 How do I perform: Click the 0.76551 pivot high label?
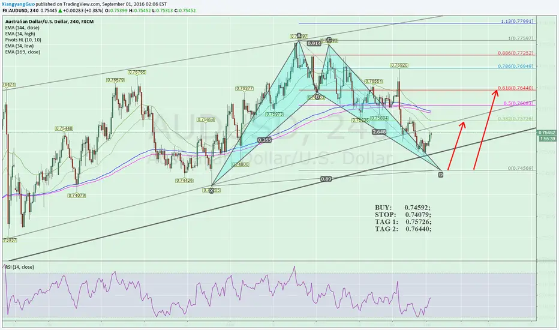(x=373, y=82)
